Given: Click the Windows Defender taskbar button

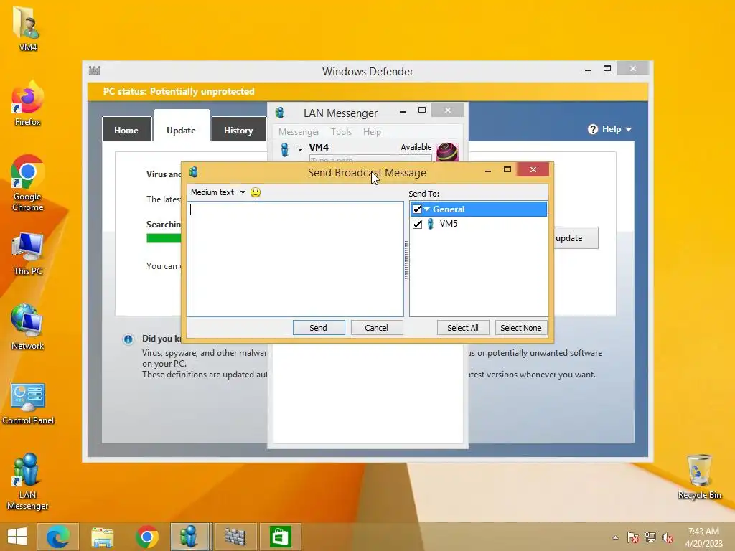Looking at the screenshot, I should [235, 537].
